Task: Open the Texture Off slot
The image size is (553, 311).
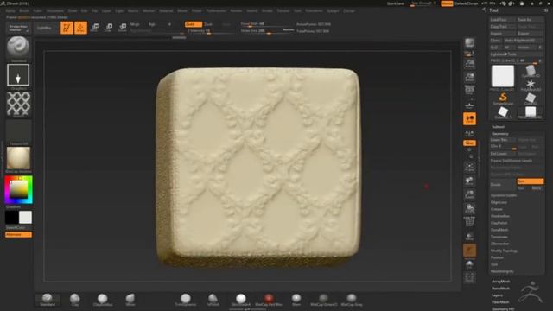Action: tap(18, 131)
